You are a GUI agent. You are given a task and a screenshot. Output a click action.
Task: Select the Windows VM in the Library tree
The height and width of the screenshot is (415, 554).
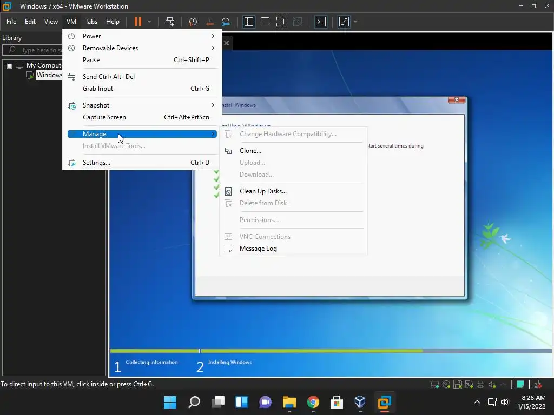click(49, 75)
